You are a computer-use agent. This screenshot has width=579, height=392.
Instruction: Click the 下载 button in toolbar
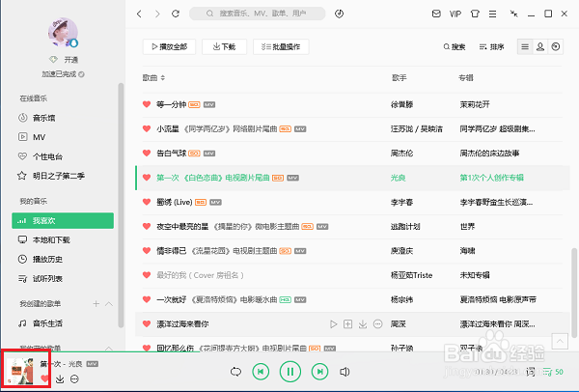click(x=224, y=47)
